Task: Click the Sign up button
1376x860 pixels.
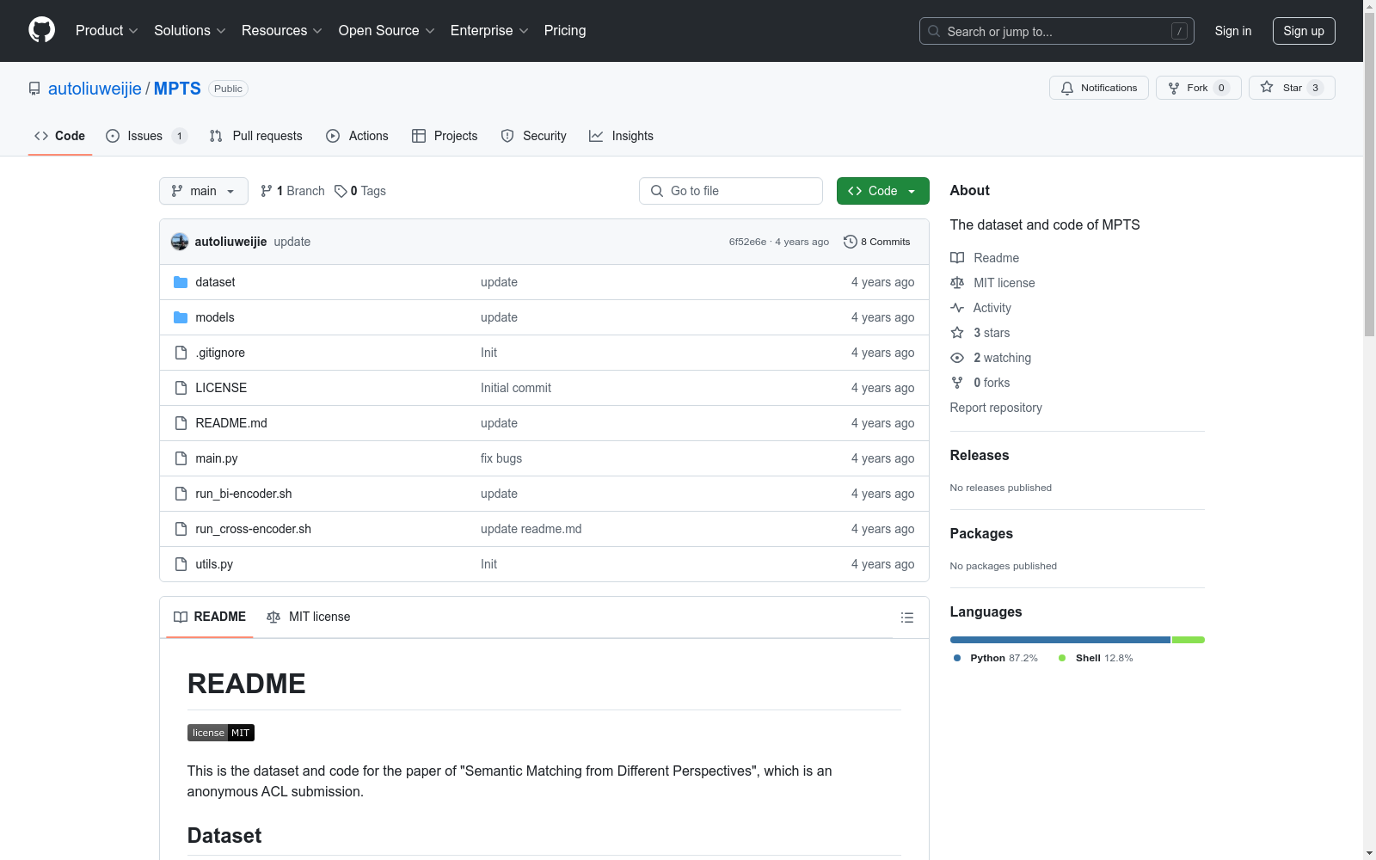Action: click(x=1304, y=31)
